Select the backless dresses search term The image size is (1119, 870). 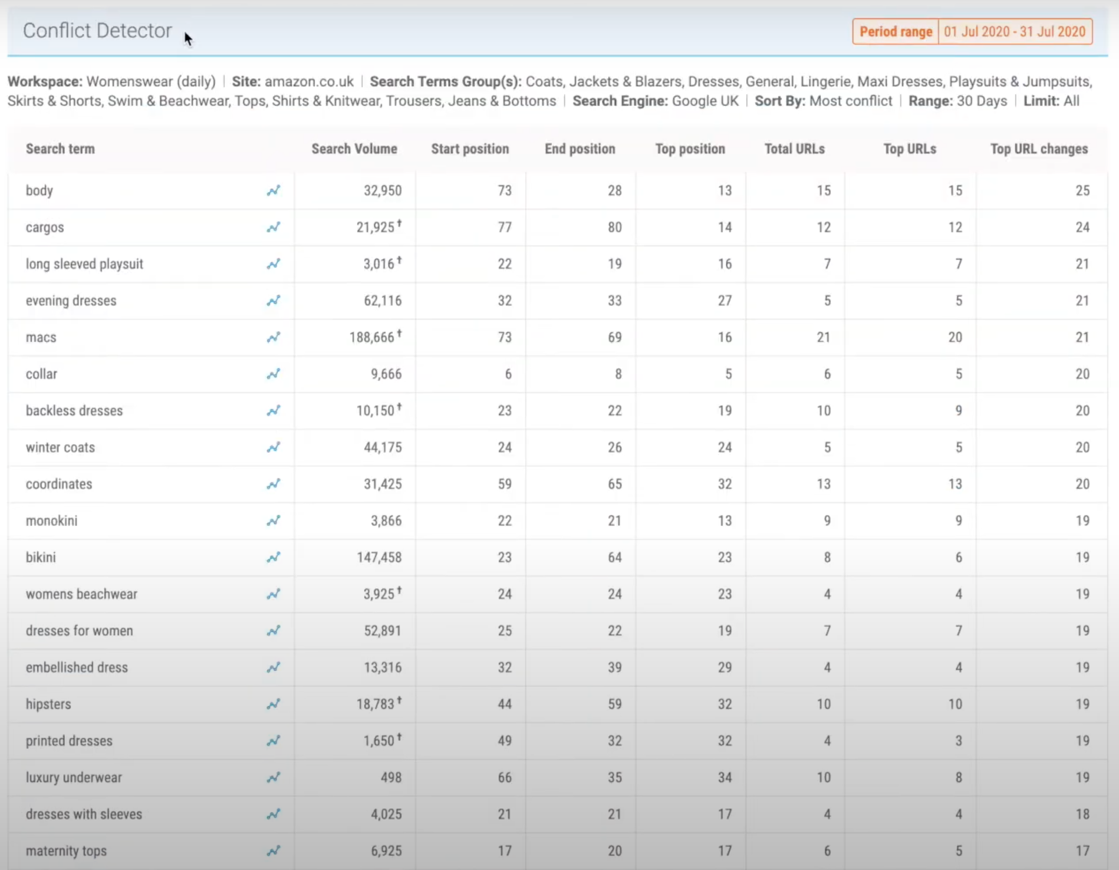click(x=74, y=410)
